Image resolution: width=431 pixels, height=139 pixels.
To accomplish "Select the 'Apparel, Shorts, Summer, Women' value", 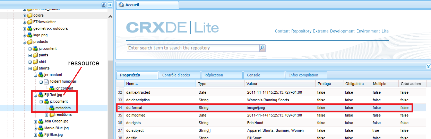I will [275, 131].
